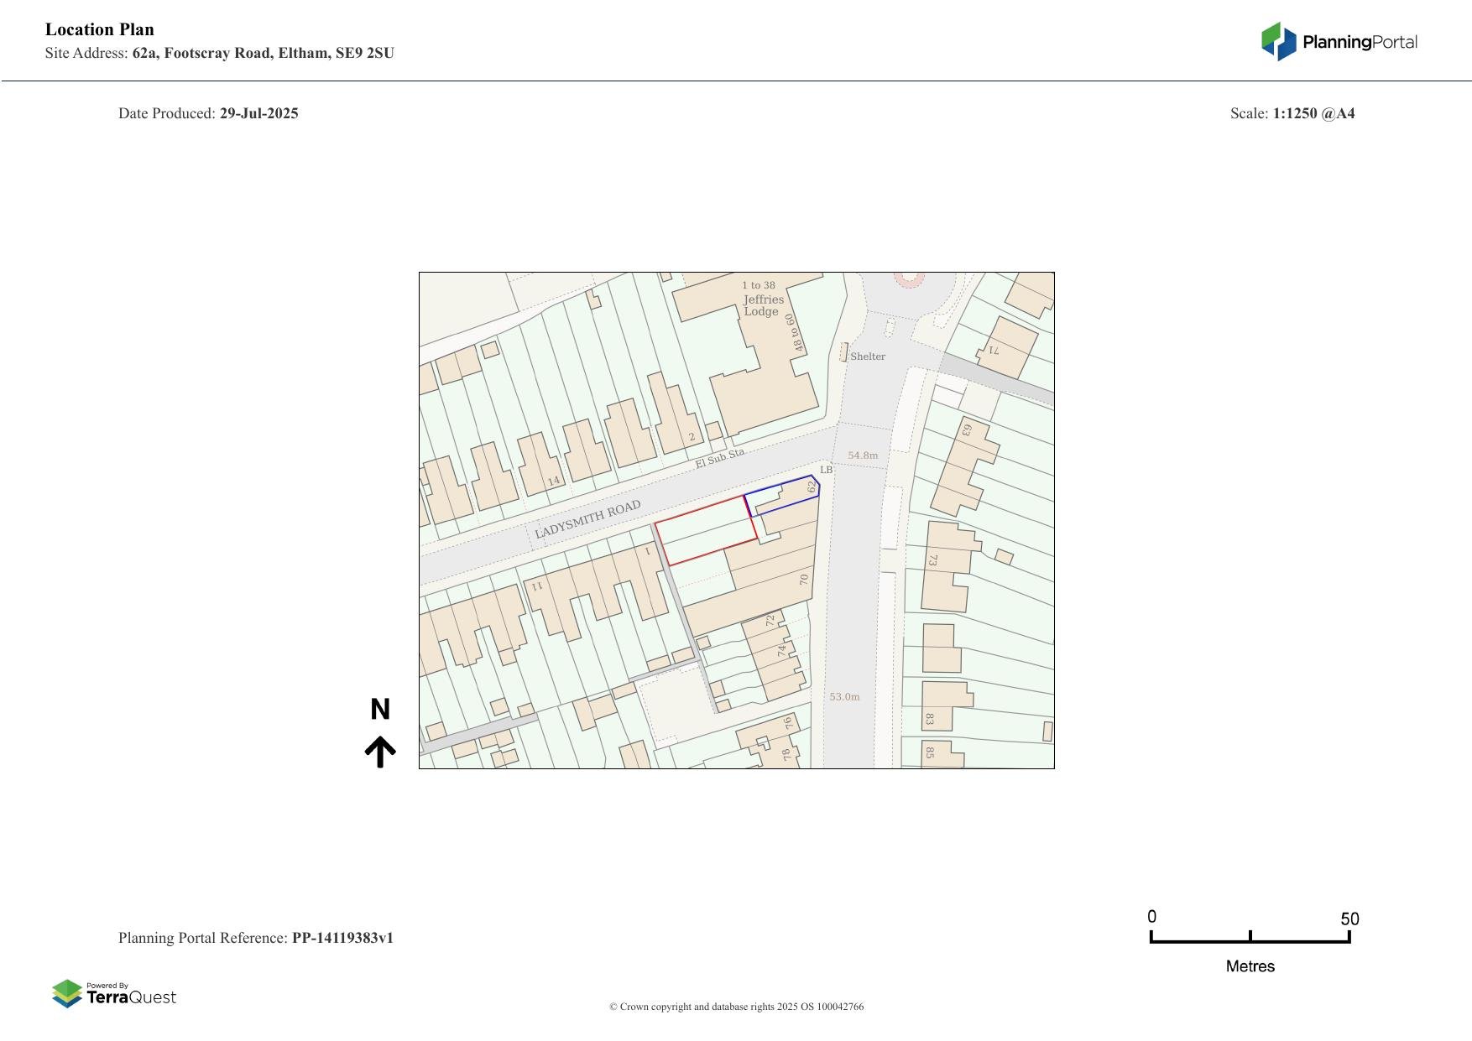Image resolution: width=1472 pixels, height=1041 pixels.
Task: Click the Shelter label on the map
Action: click(x=867, y=357)
